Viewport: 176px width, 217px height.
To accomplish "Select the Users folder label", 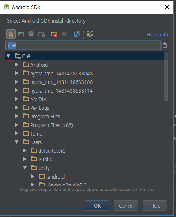I will (x=36, y=142).
